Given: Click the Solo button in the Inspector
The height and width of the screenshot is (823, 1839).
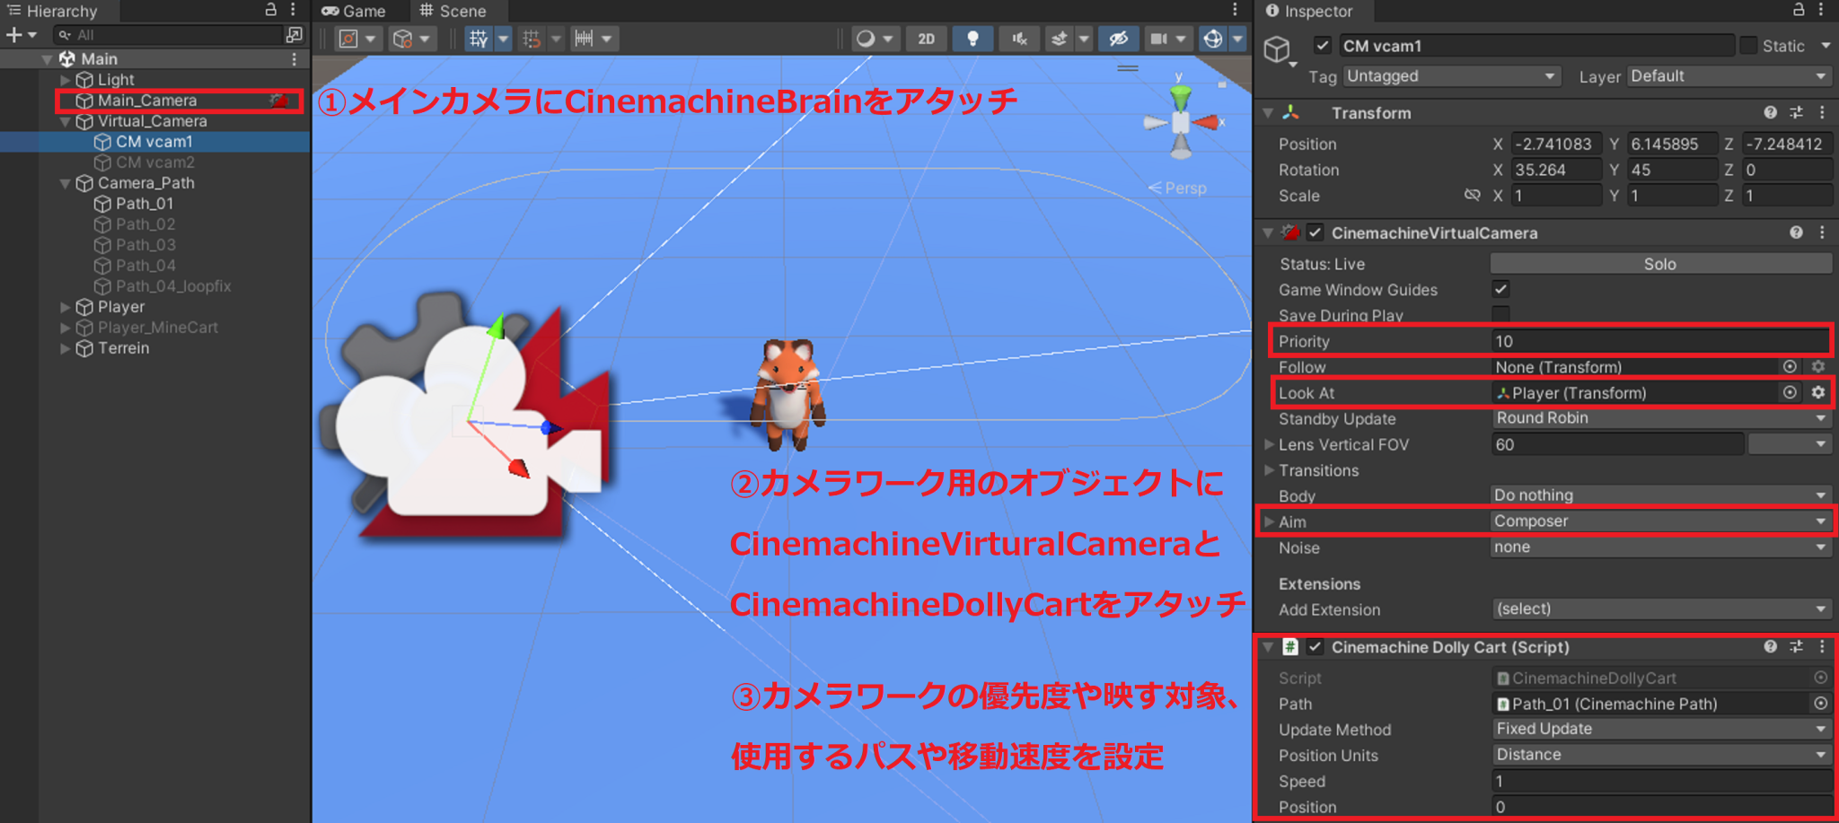Looking at the screenshot, I should 1659,263.
